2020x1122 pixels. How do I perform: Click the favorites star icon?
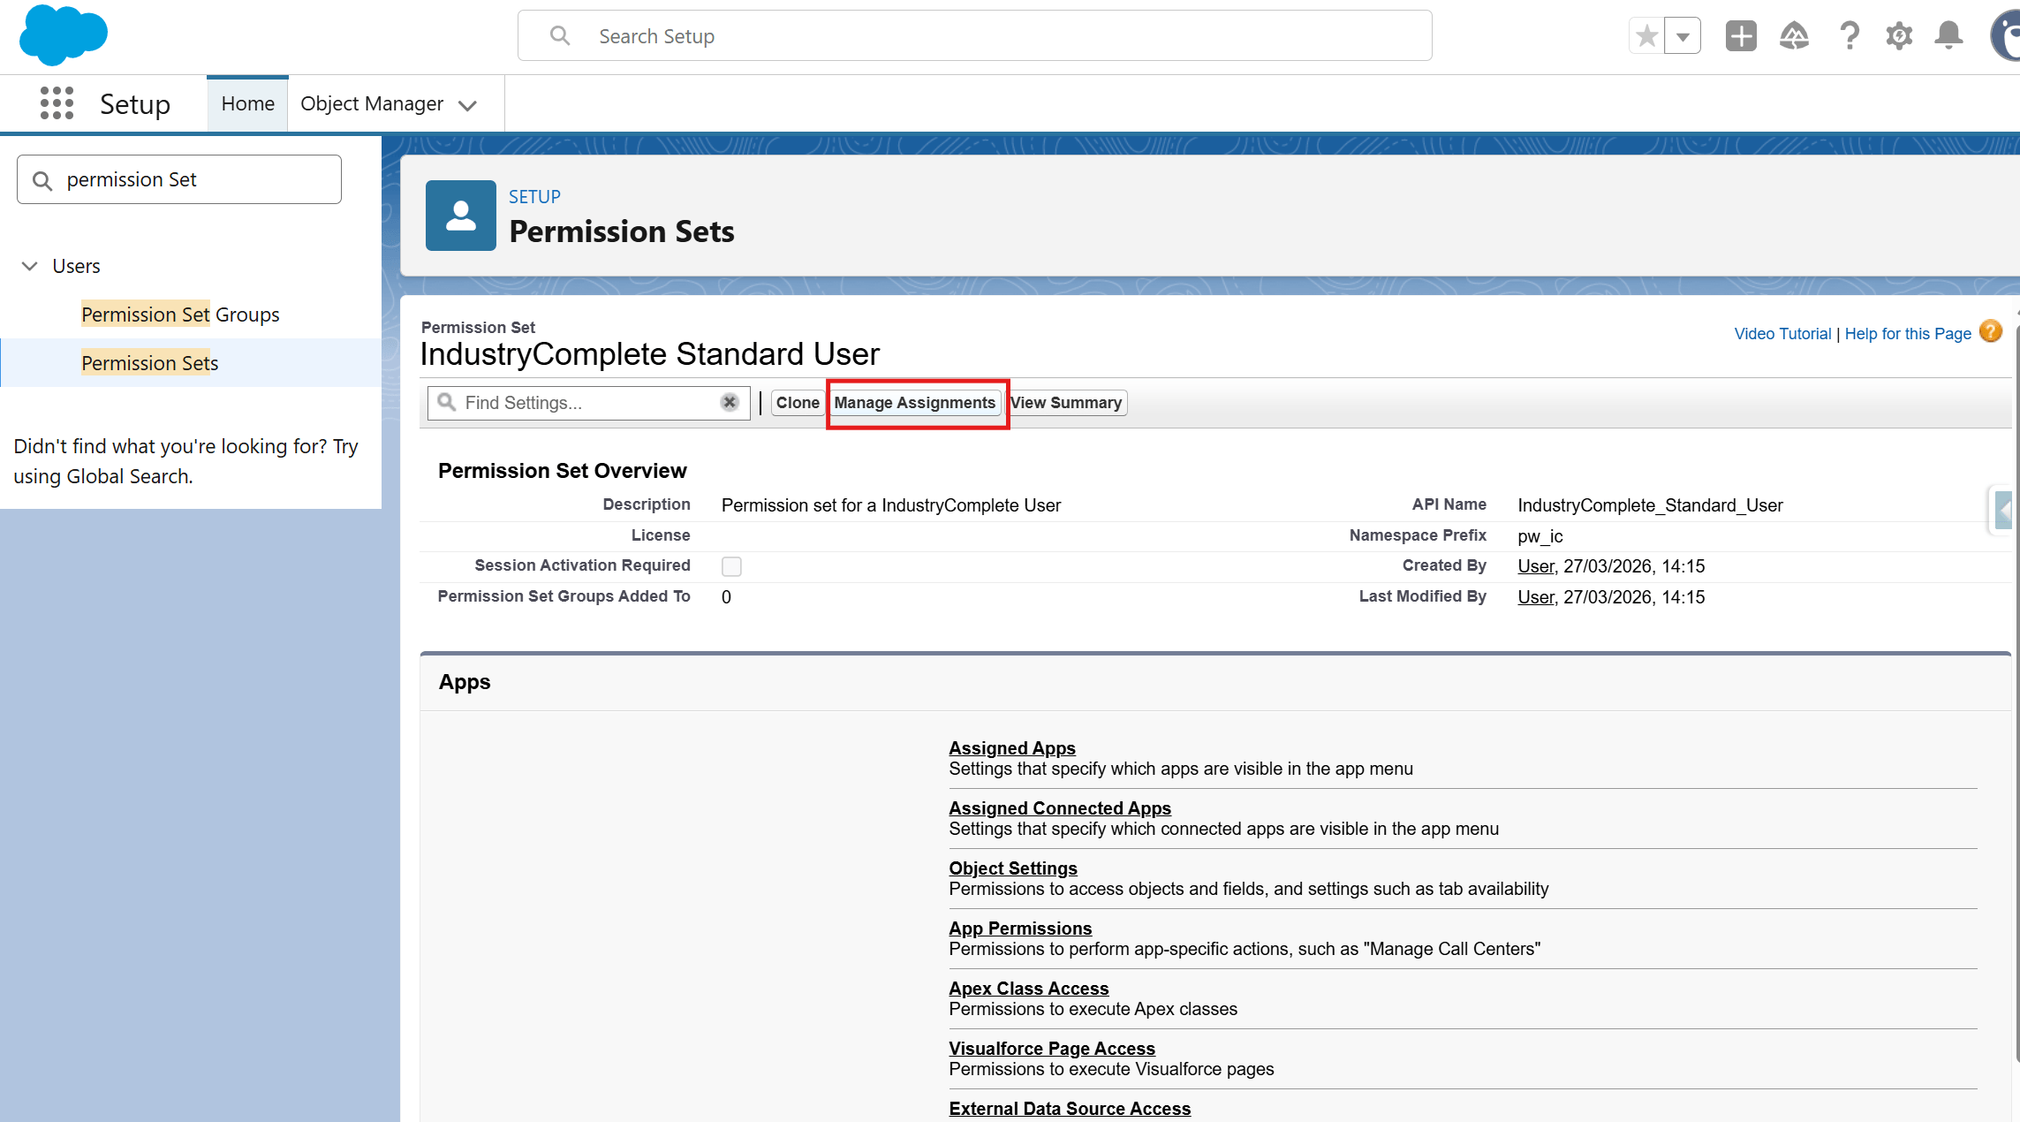[1646, 36]
